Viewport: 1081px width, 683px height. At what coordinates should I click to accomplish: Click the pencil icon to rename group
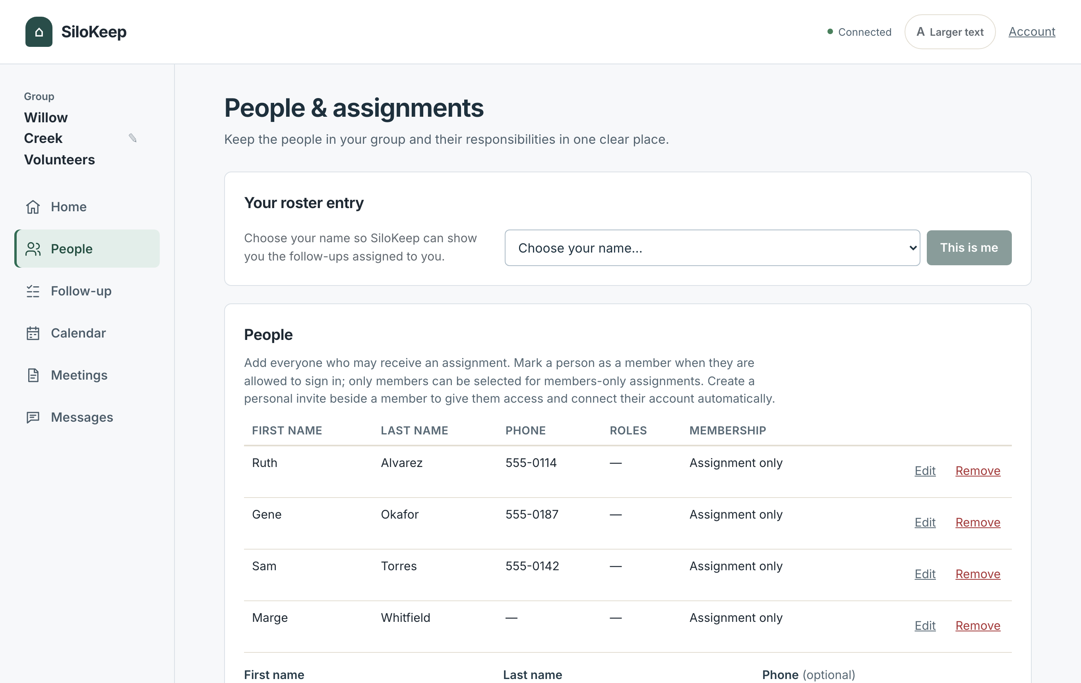[132, 138]
